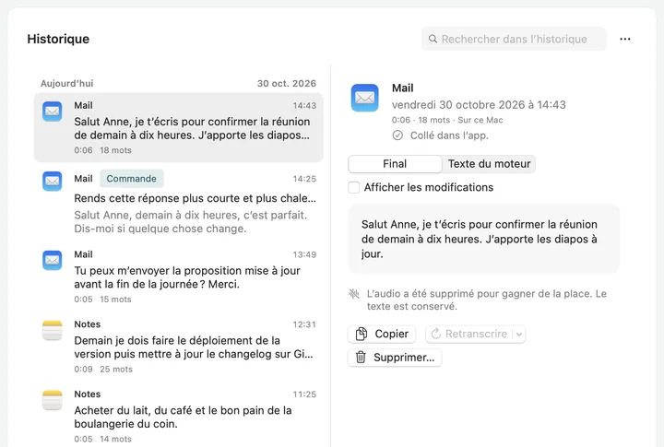Click the circular arrow Retranscrire icon
The height and width of the screenshot is (447, 664).
[435, 334]
